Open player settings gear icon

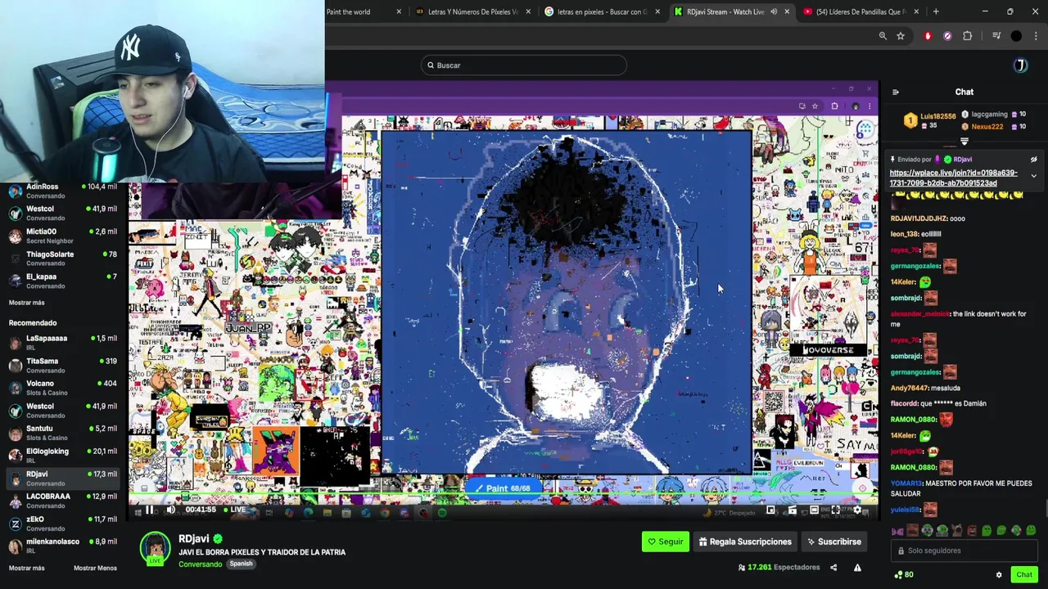pyautogui.click(x=857, y=510)
